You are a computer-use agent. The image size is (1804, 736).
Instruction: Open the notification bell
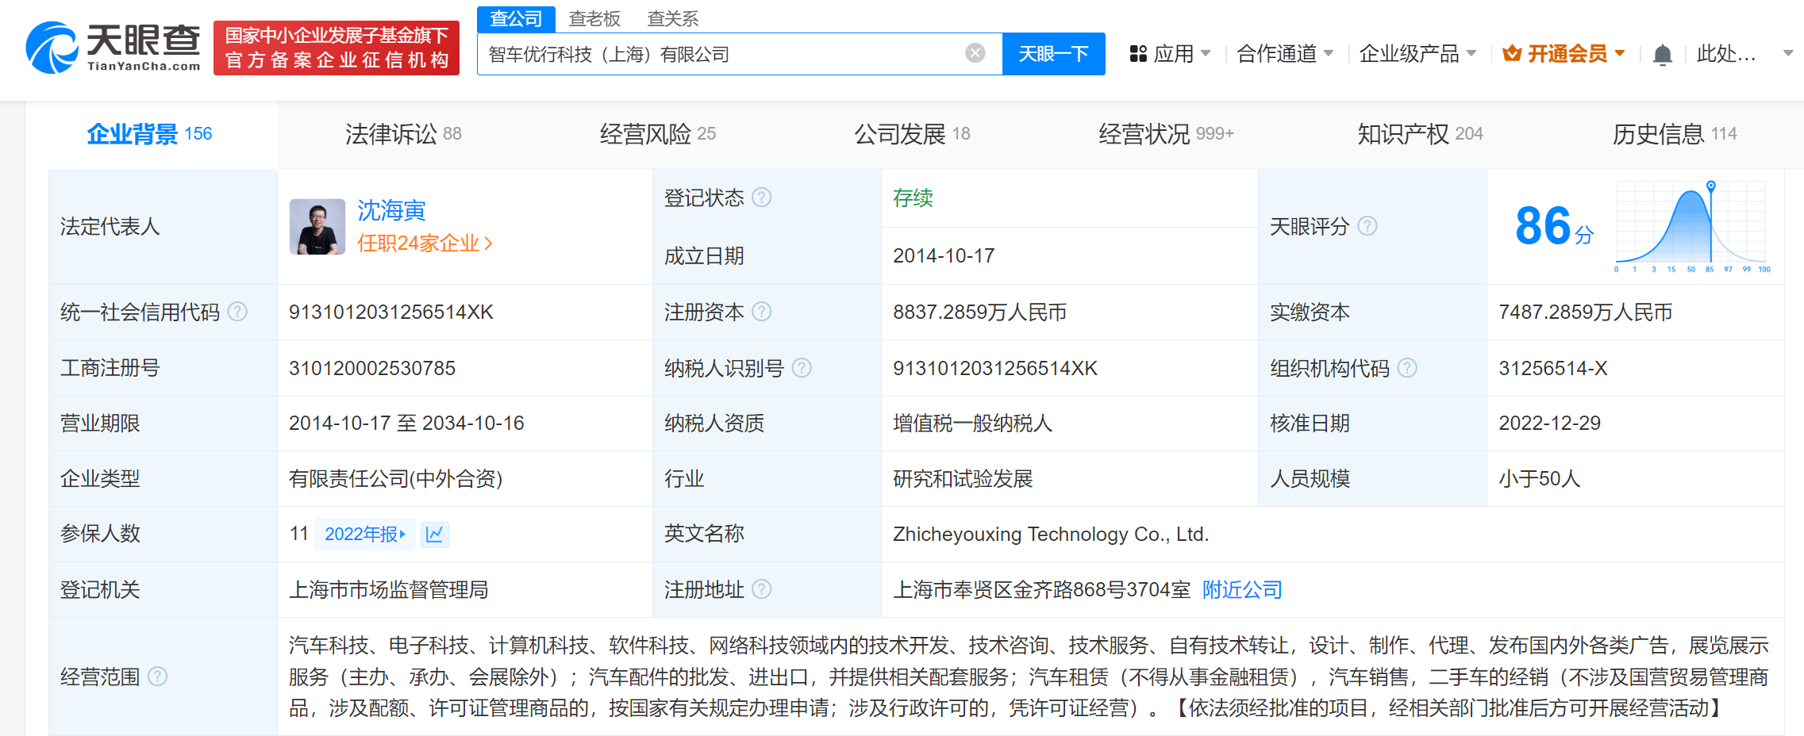[x=1662, y=55]
